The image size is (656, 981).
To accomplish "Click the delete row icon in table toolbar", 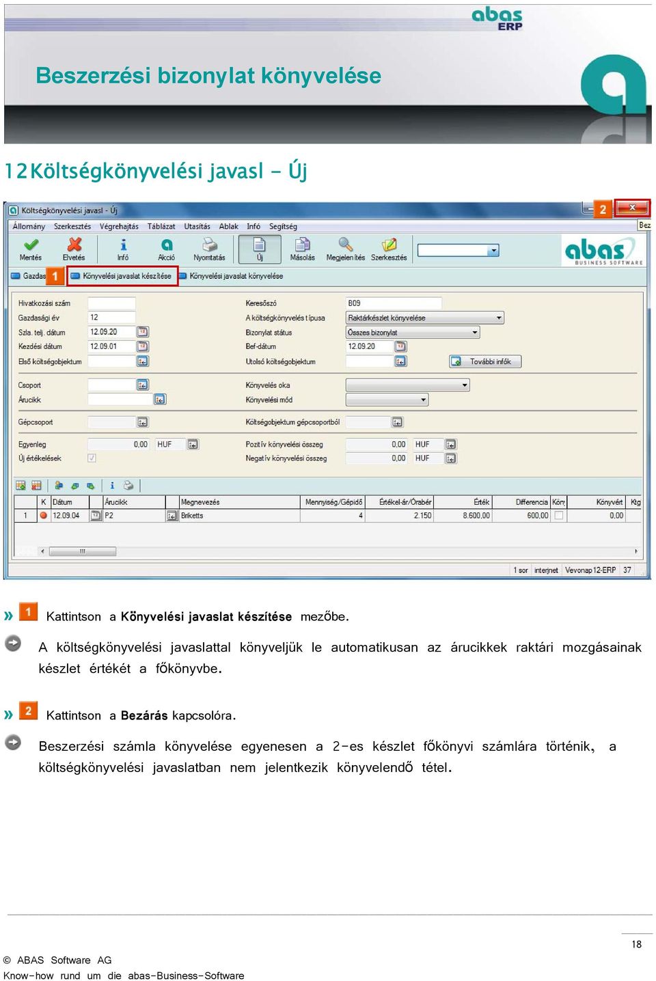I will pos(36,485).
